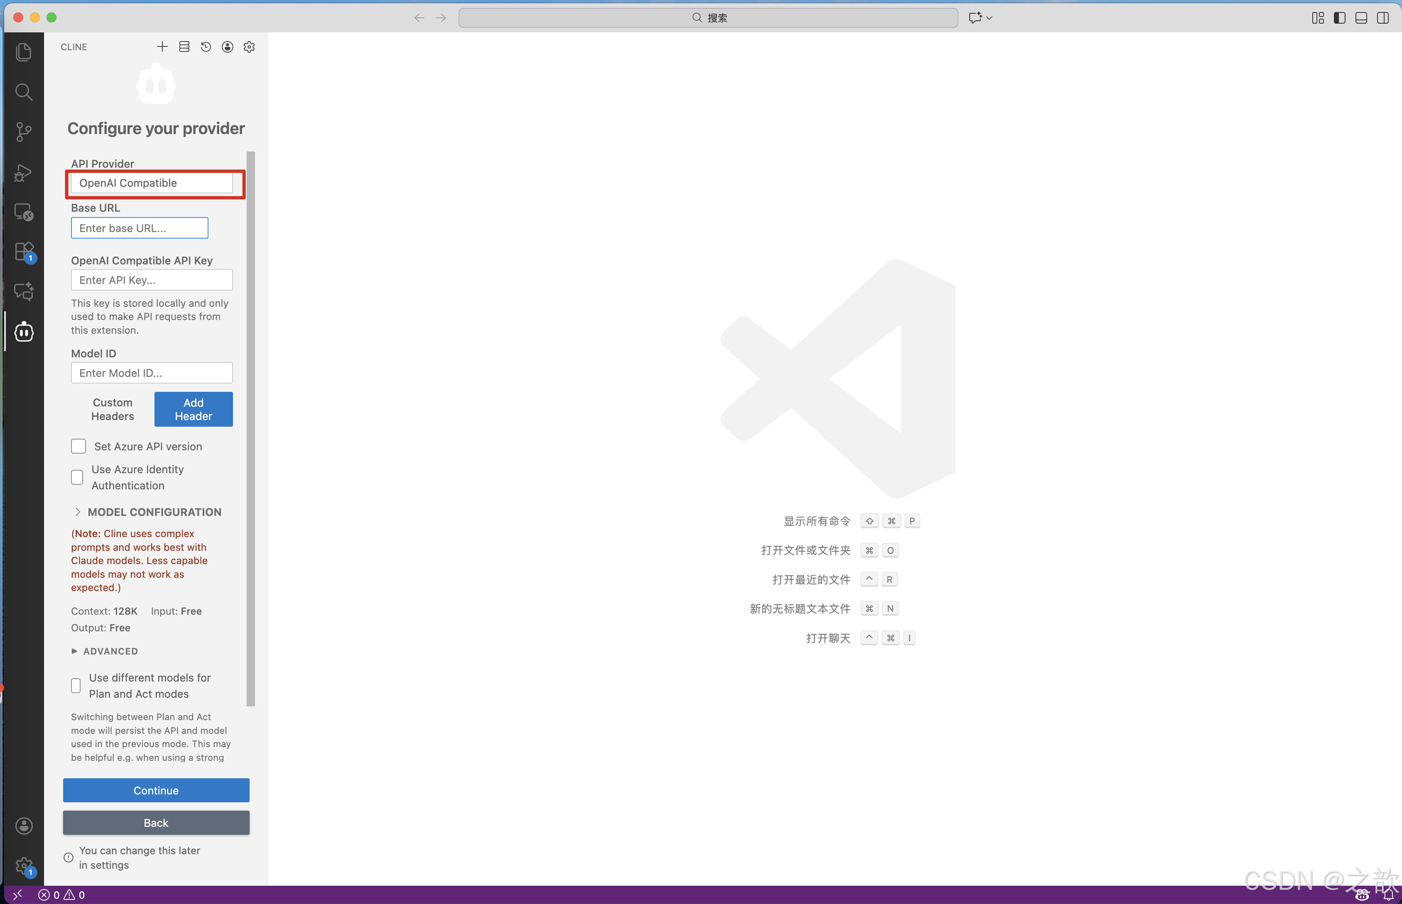The height and width of the screenshot is (904, 1402).
Task: Open the Explorer view in activity bar
Action: click(24, 52)
